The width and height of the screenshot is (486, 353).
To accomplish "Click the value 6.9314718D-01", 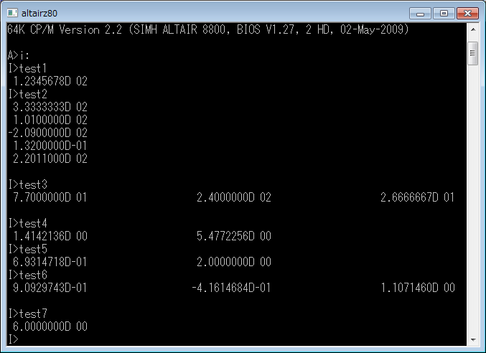I will point(50,263).
